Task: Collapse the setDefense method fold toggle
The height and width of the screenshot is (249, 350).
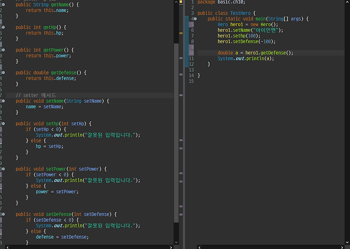Action: 3,214
